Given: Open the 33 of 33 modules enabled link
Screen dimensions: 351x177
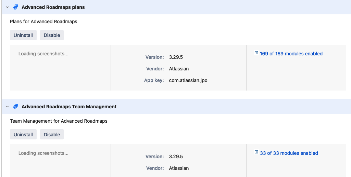Looking at the screenshot, I should (289, 153).
